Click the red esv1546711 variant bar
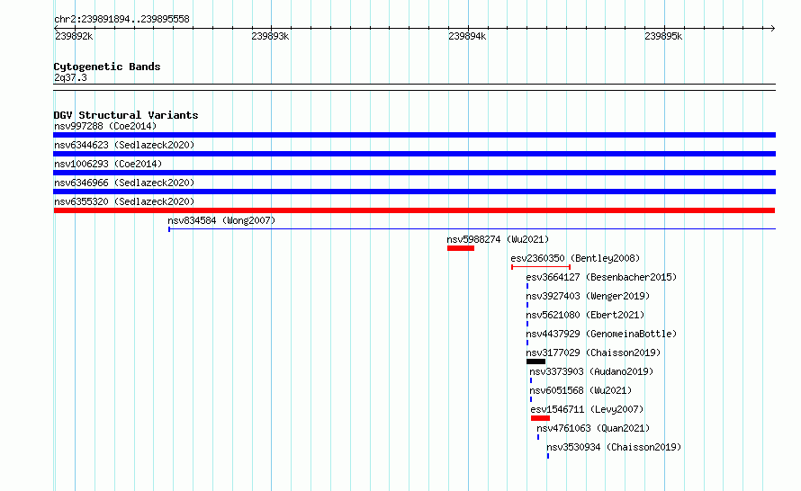Screen dimensions: 801x491 (x=541, y=418)
